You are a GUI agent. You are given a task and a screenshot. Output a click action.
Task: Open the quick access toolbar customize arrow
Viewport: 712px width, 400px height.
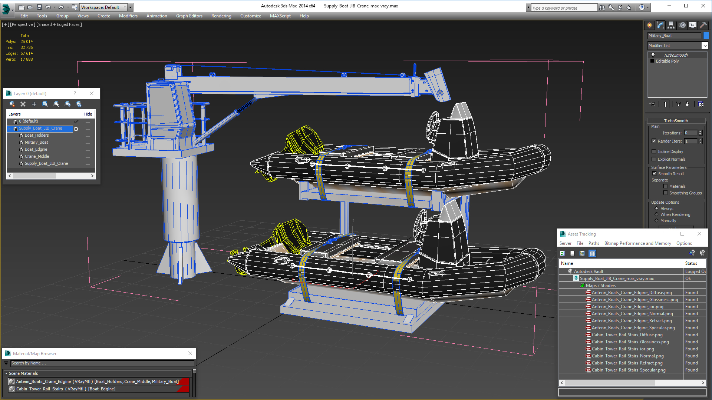(x=130, y=7)
